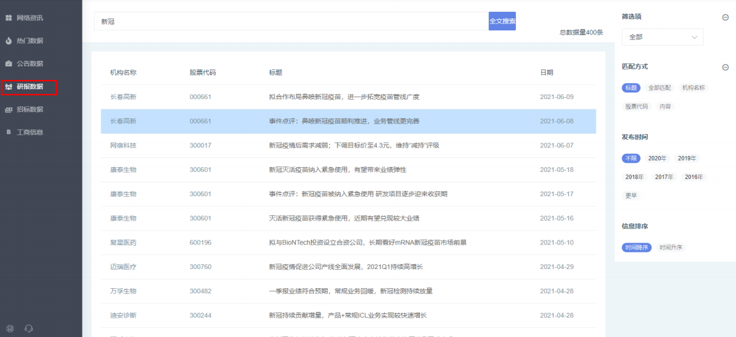This screenshot has height=337, width=736.
Task: Click the headset support icon at bottom-left
Action: (28, 328)
